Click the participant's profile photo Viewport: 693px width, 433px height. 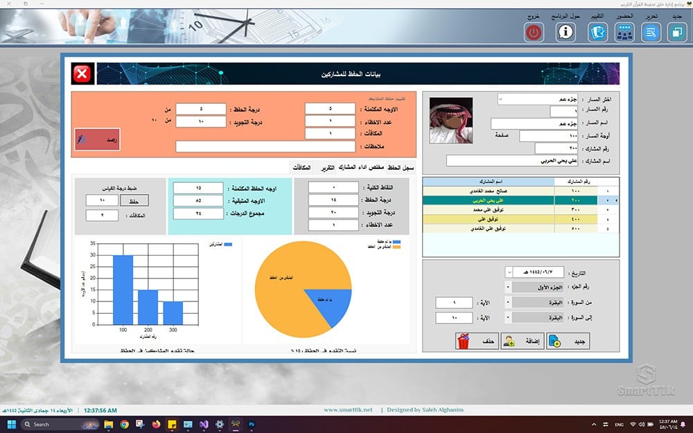coord(450,121)
